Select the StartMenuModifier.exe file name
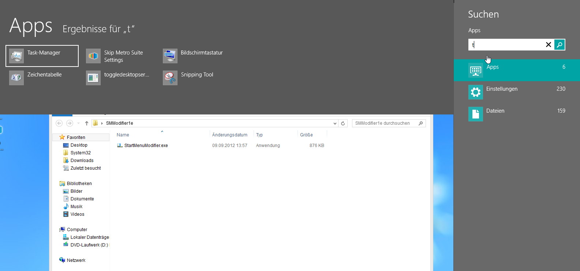The image size is (580, 271). [146, 146]
